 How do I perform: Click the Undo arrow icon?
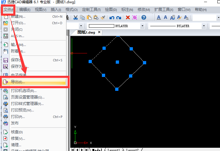(x=112, y=18)
